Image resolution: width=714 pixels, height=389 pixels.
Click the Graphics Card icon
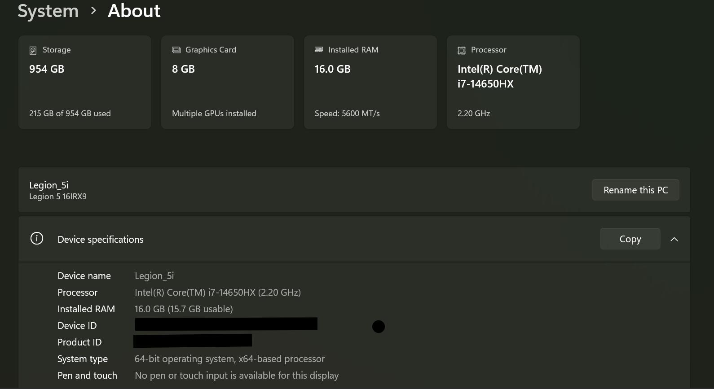tap(176, 50)
